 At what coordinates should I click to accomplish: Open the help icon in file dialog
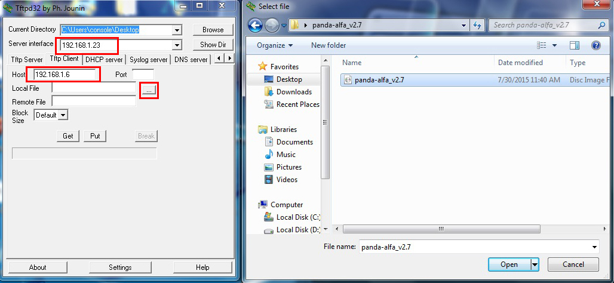point(595,45)
